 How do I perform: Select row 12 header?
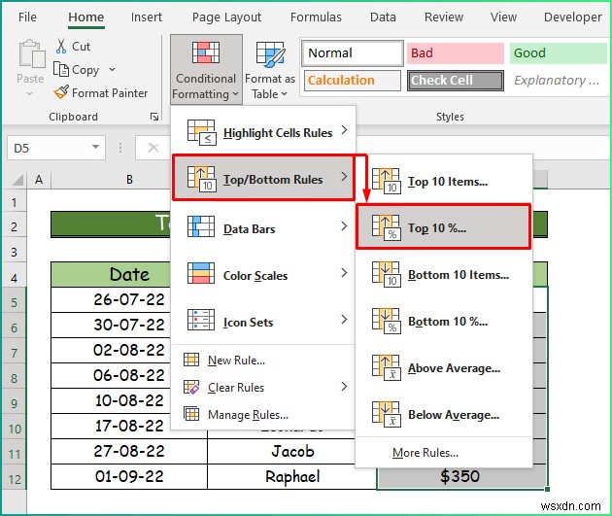14,477
